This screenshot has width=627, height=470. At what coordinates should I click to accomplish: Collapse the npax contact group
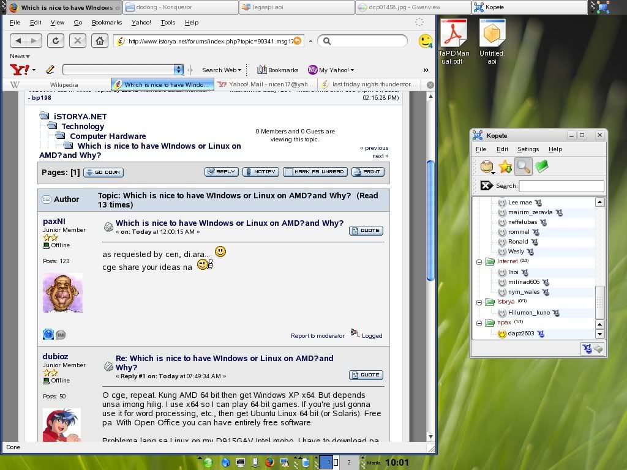[x=479, y=323]
